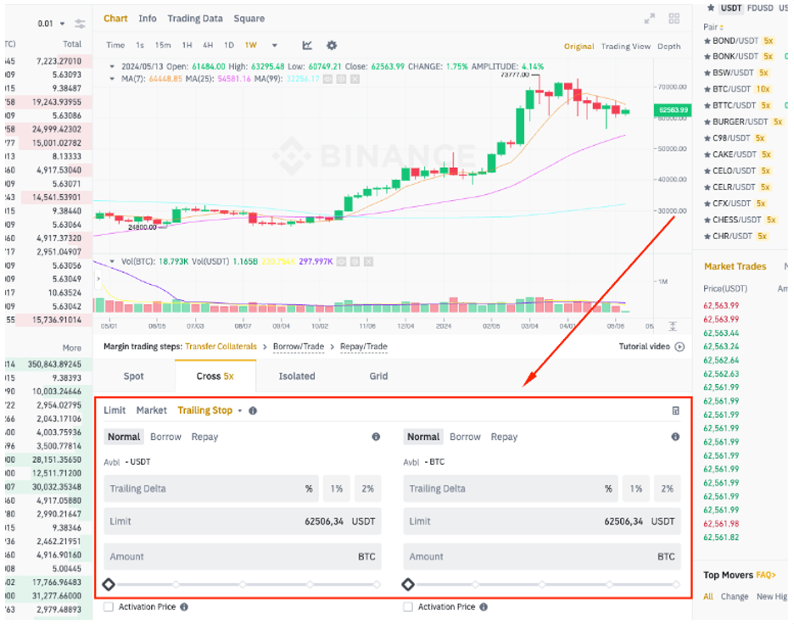The image size is (794, 624).
Task: Open the timeframe dropdown next to 1W
Action: click(273, 45)
